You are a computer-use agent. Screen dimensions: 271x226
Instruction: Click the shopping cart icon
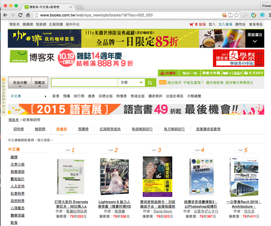click(x=191, y=25)
